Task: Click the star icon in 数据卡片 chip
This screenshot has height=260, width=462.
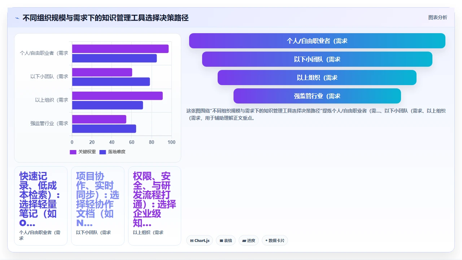Action: pos(266,241)
